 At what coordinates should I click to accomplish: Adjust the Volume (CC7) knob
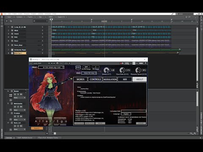[x=106, y=70]
